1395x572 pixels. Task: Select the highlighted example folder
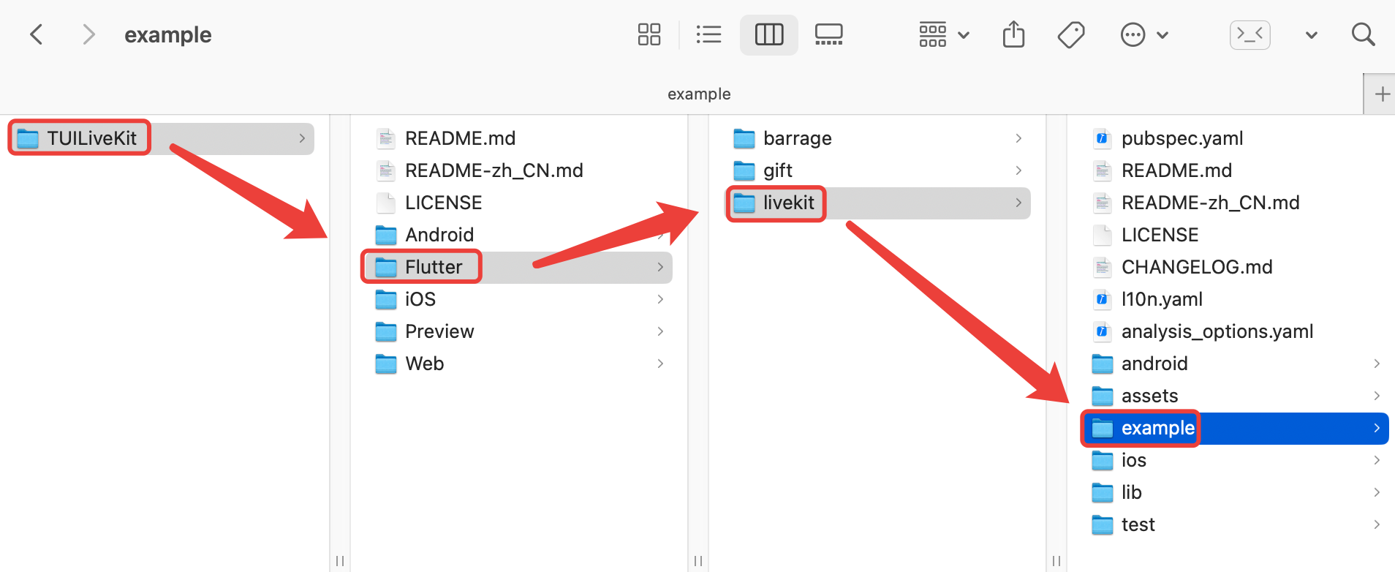click(x=1236, y=428)
